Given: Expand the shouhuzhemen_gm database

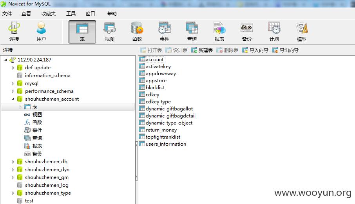Looking at the screenshot, I should click(13, 177).
